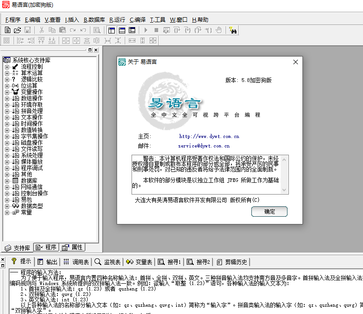Click the warning text scrollbar up arrow
The height and width of the screenshot is (314, 363).
(284, 160)
